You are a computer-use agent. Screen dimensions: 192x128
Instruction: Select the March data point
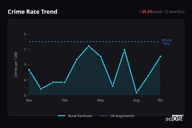coord(77,60)
